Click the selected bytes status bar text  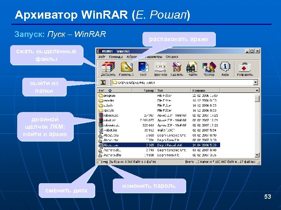click(133, 162)
